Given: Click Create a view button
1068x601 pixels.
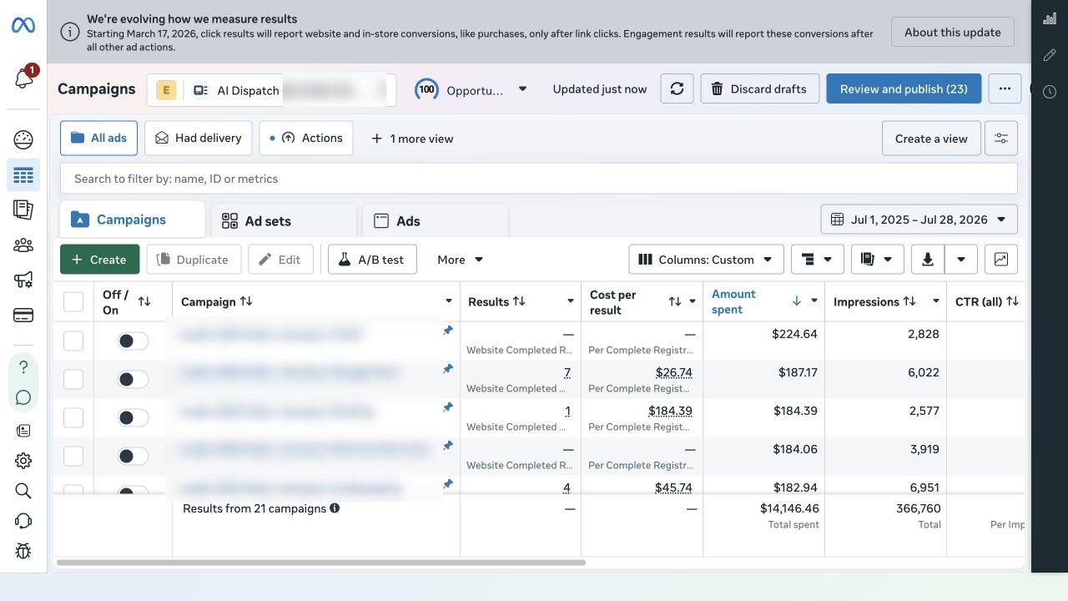Looking at the screenshot, I should 931,139.
